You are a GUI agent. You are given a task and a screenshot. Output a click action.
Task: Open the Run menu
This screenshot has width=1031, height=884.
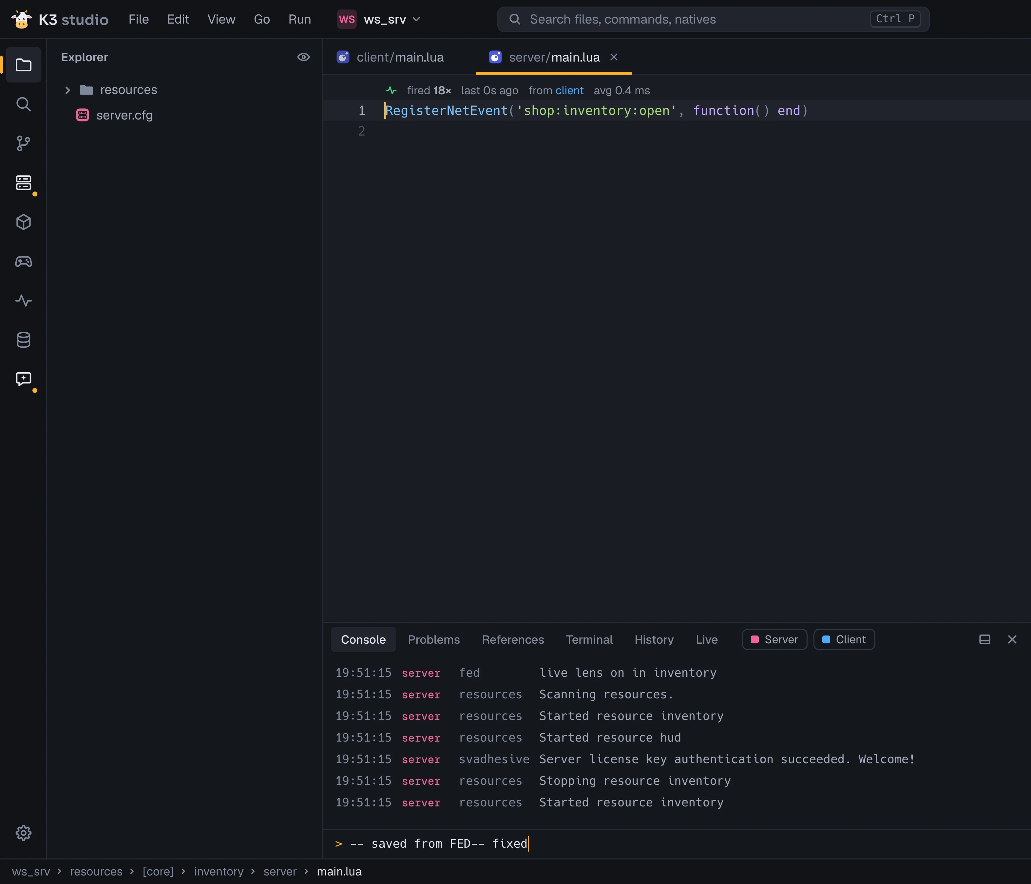pyautogui.click(x=299, y=19)
